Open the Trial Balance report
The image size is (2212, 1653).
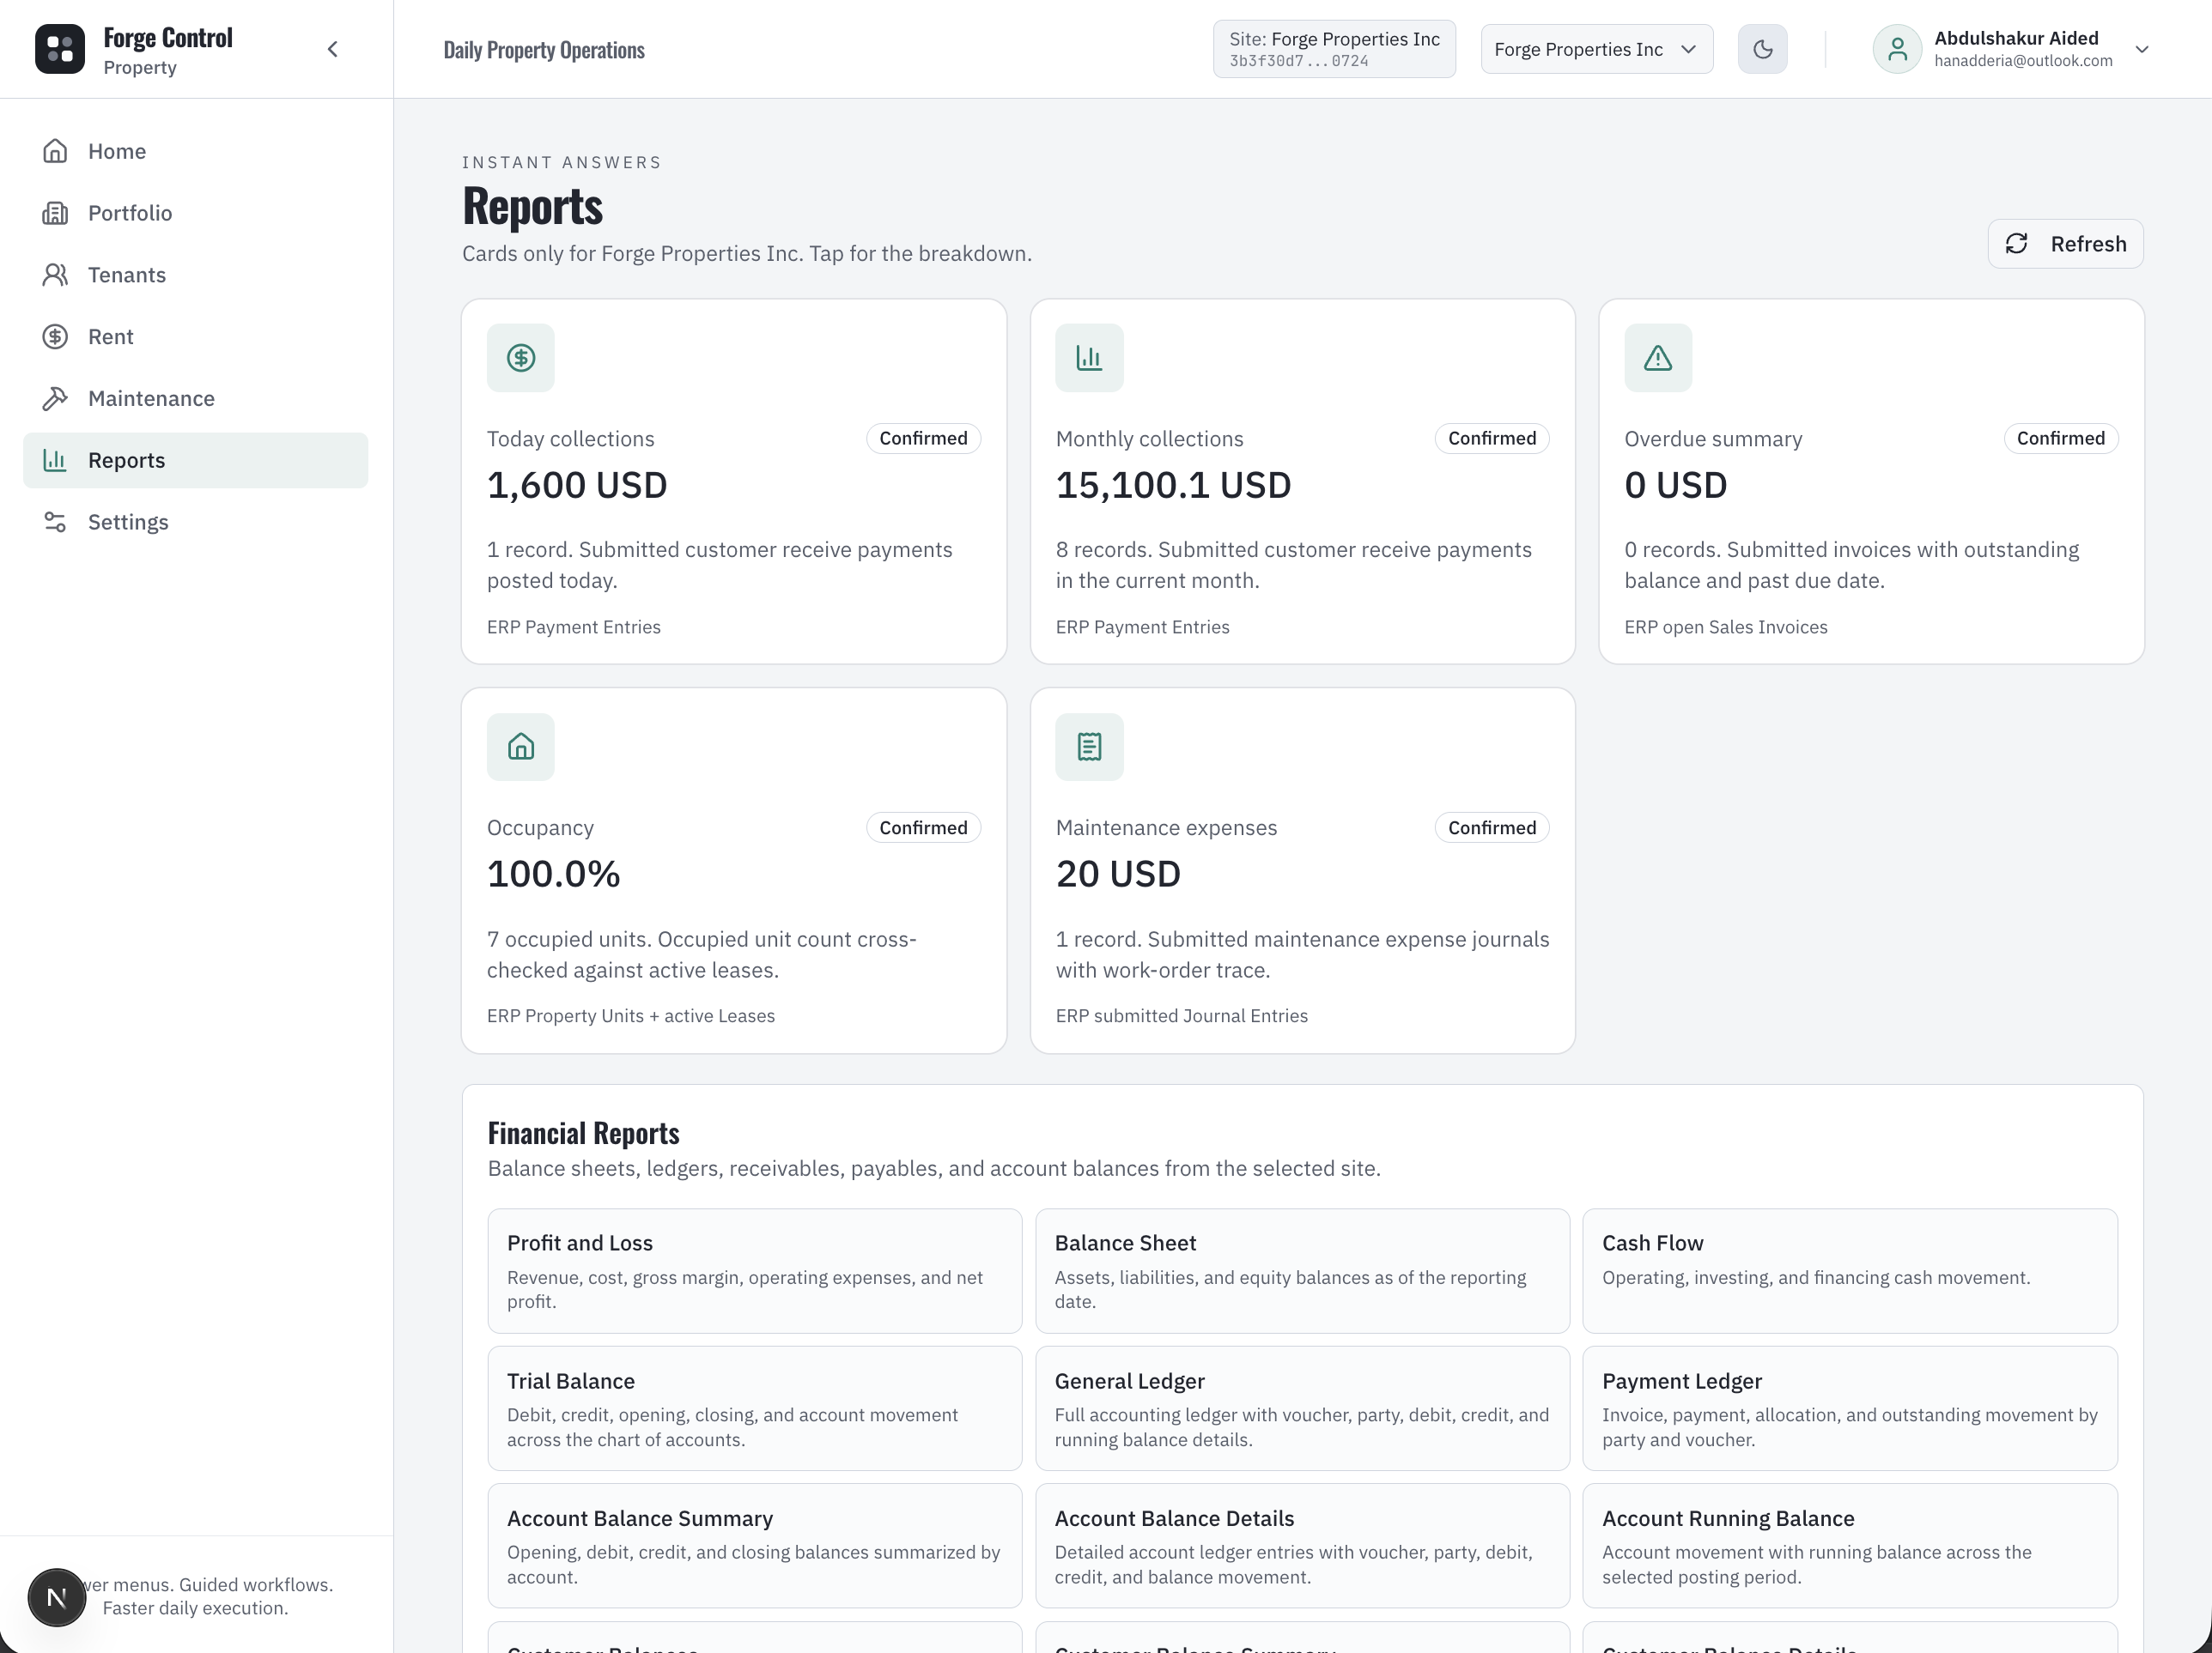pos(755,1409)
